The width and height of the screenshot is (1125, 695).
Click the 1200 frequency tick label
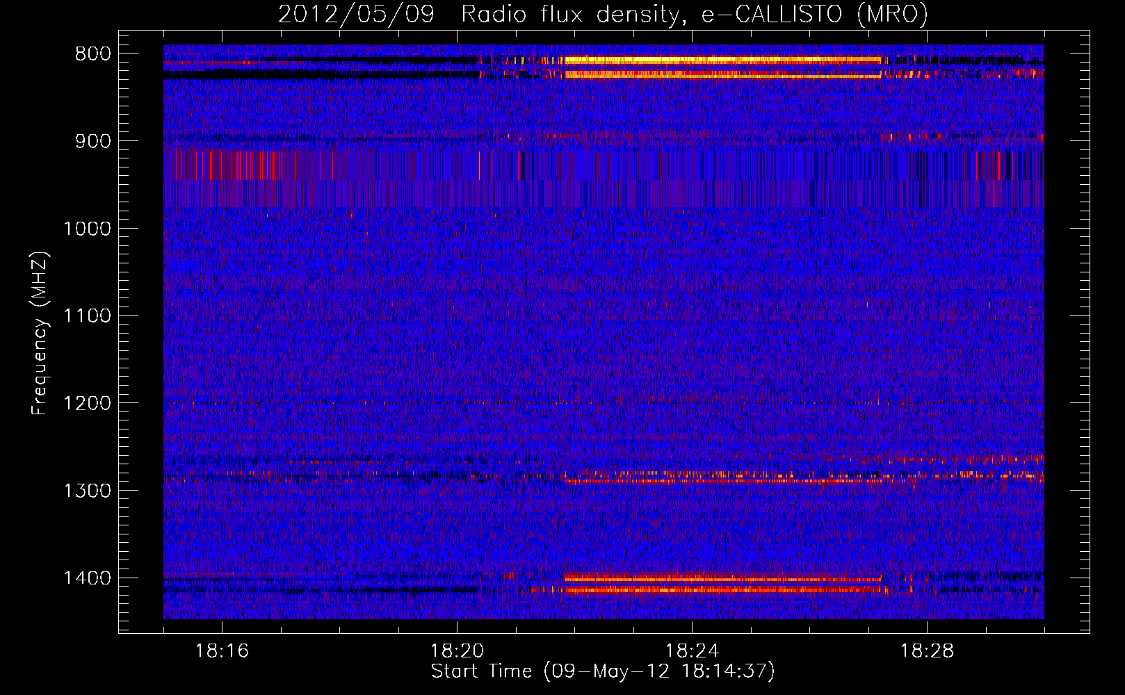87,404
